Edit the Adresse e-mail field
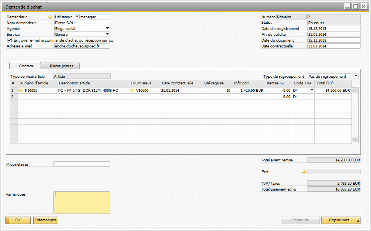 click(x=82, y=46)
